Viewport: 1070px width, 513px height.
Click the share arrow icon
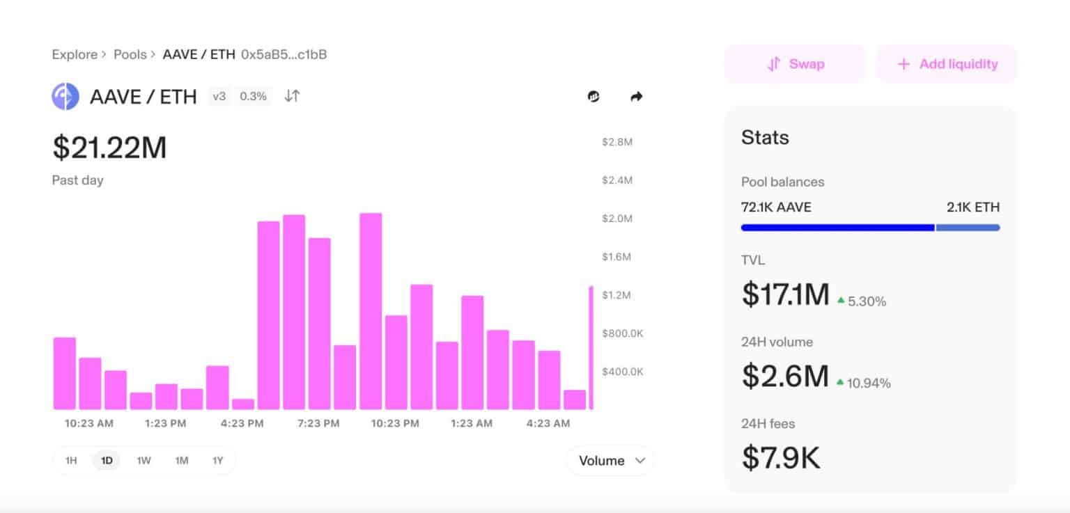[x=636, y=97]
